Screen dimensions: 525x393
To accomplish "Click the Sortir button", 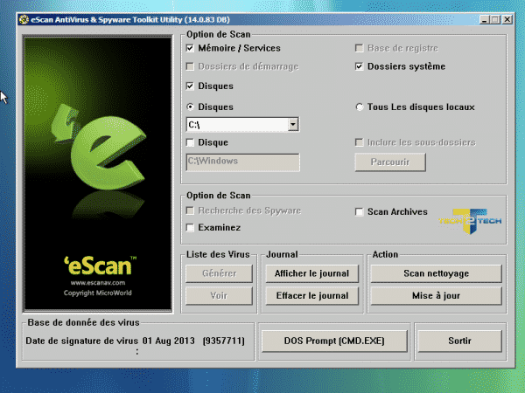I will pos(459,341).
